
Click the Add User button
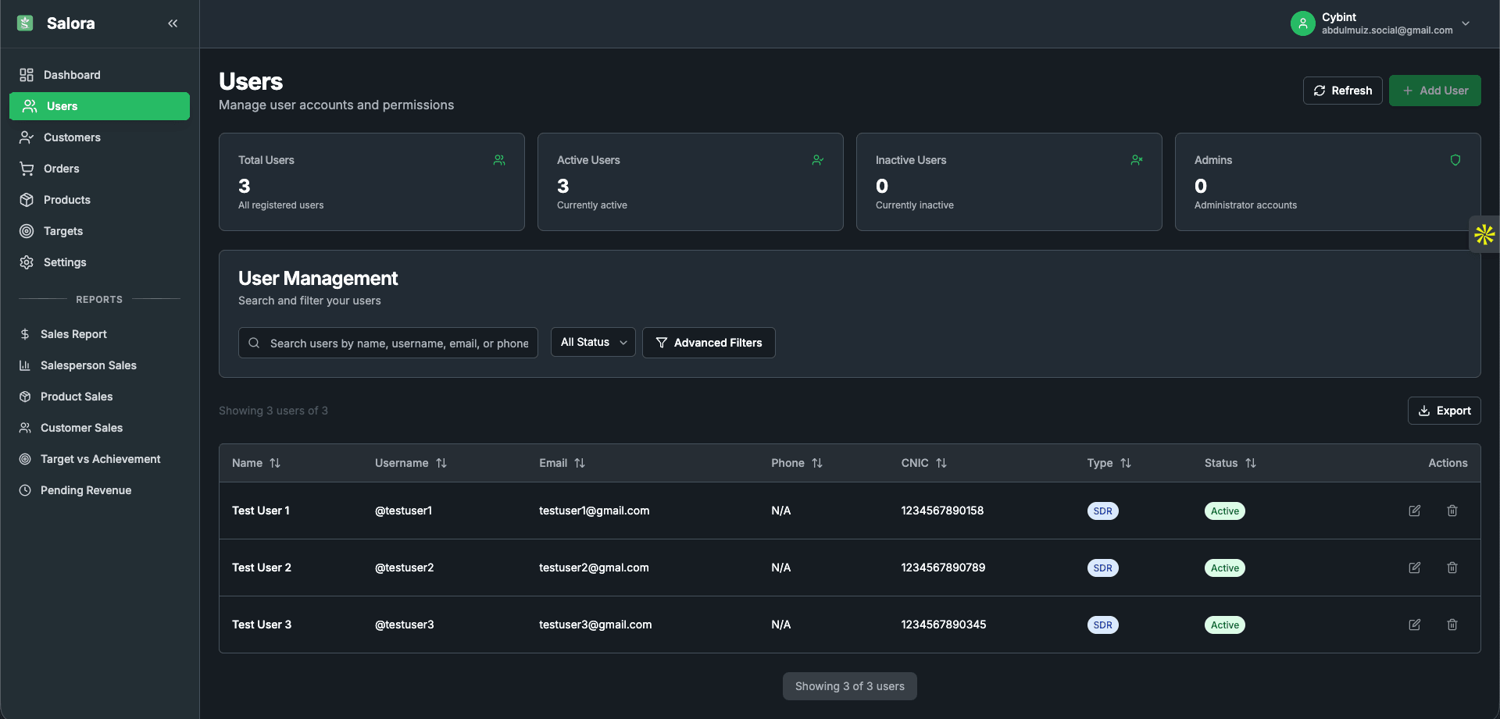tap(1434, 91)
